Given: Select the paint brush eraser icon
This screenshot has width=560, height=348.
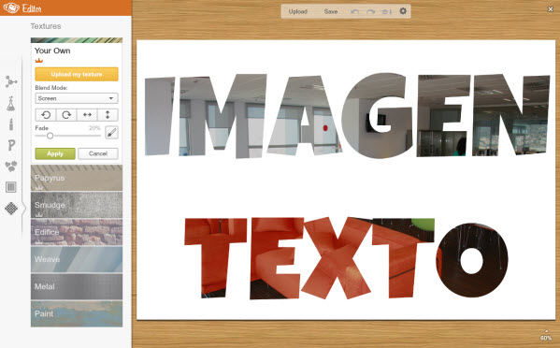Looking at the screenshot, I should [x=111, y=133].
